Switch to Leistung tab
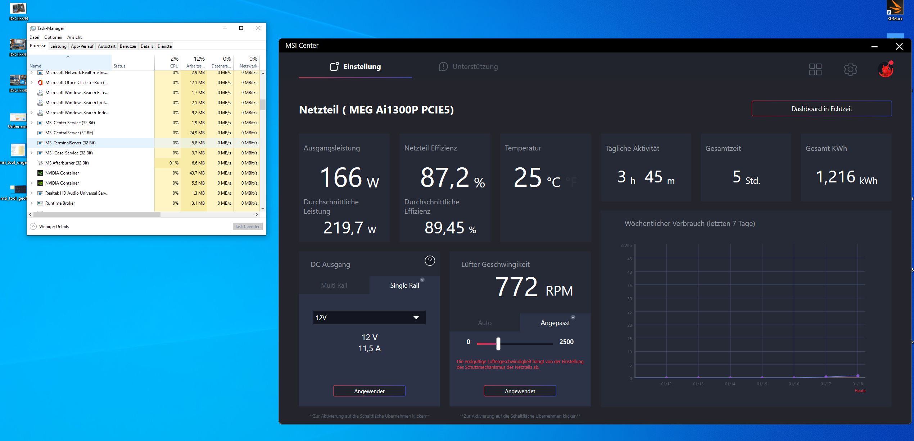This screenshot has width=914, height=441. (58, 46)
